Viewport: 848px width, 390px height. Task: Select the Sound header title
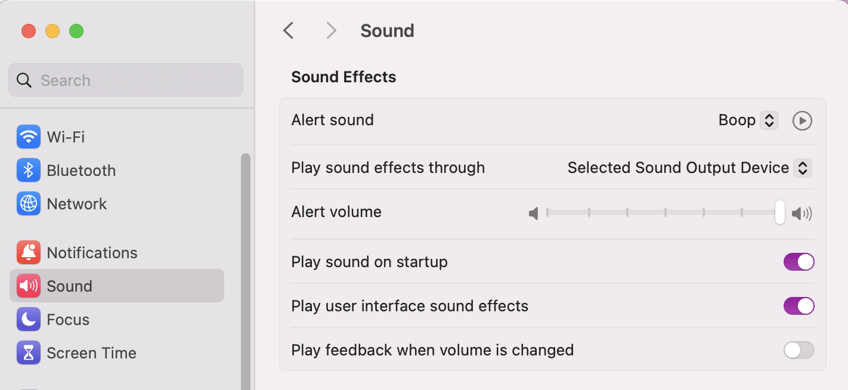[386, 30]
